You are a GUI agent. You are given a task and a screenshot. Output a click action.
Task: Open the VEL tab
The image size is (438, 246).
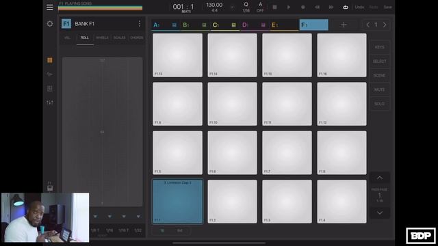click(x=67, y=38)
